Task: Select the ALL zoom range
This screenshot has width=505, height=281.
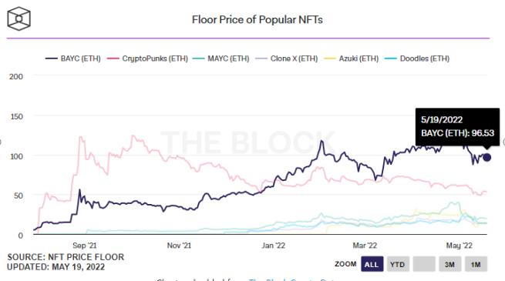Action: click(x=372, y=264)
